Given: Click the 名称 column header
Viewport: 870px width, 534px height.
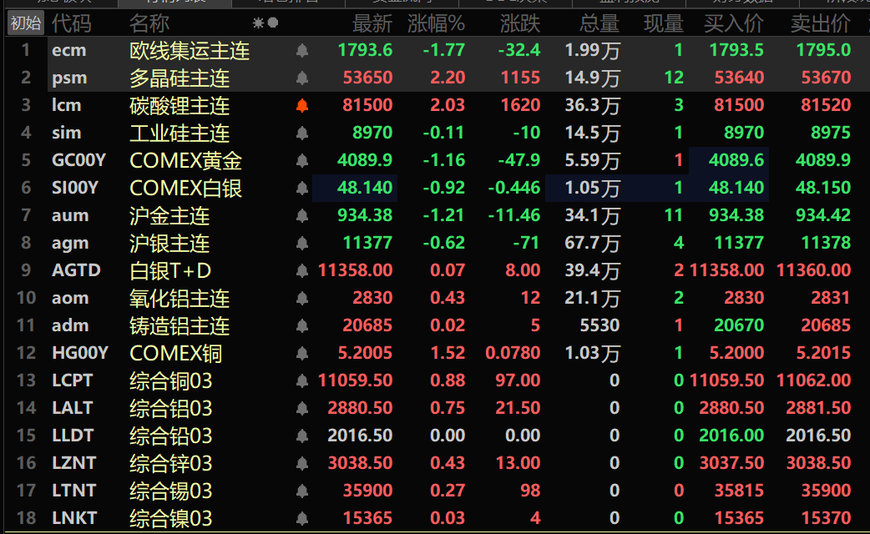Looking at the screenshot, I should click(x=149, y=24).
